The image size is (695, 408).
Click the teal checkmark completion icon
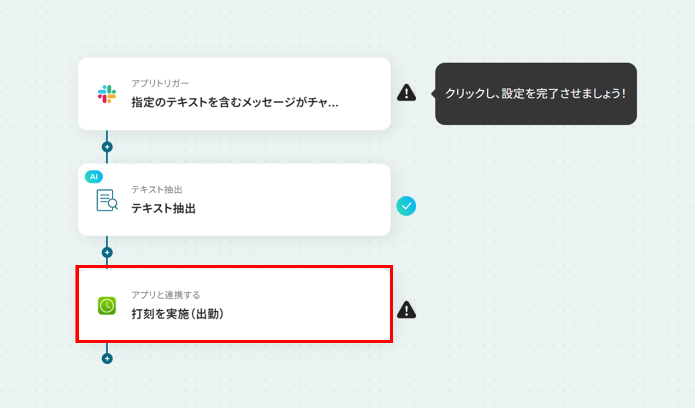(x=406, y=206)
